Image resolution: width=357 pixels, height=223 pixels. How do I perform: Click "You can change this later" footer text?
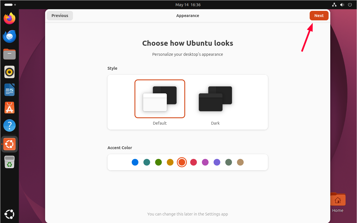(188, 214)
